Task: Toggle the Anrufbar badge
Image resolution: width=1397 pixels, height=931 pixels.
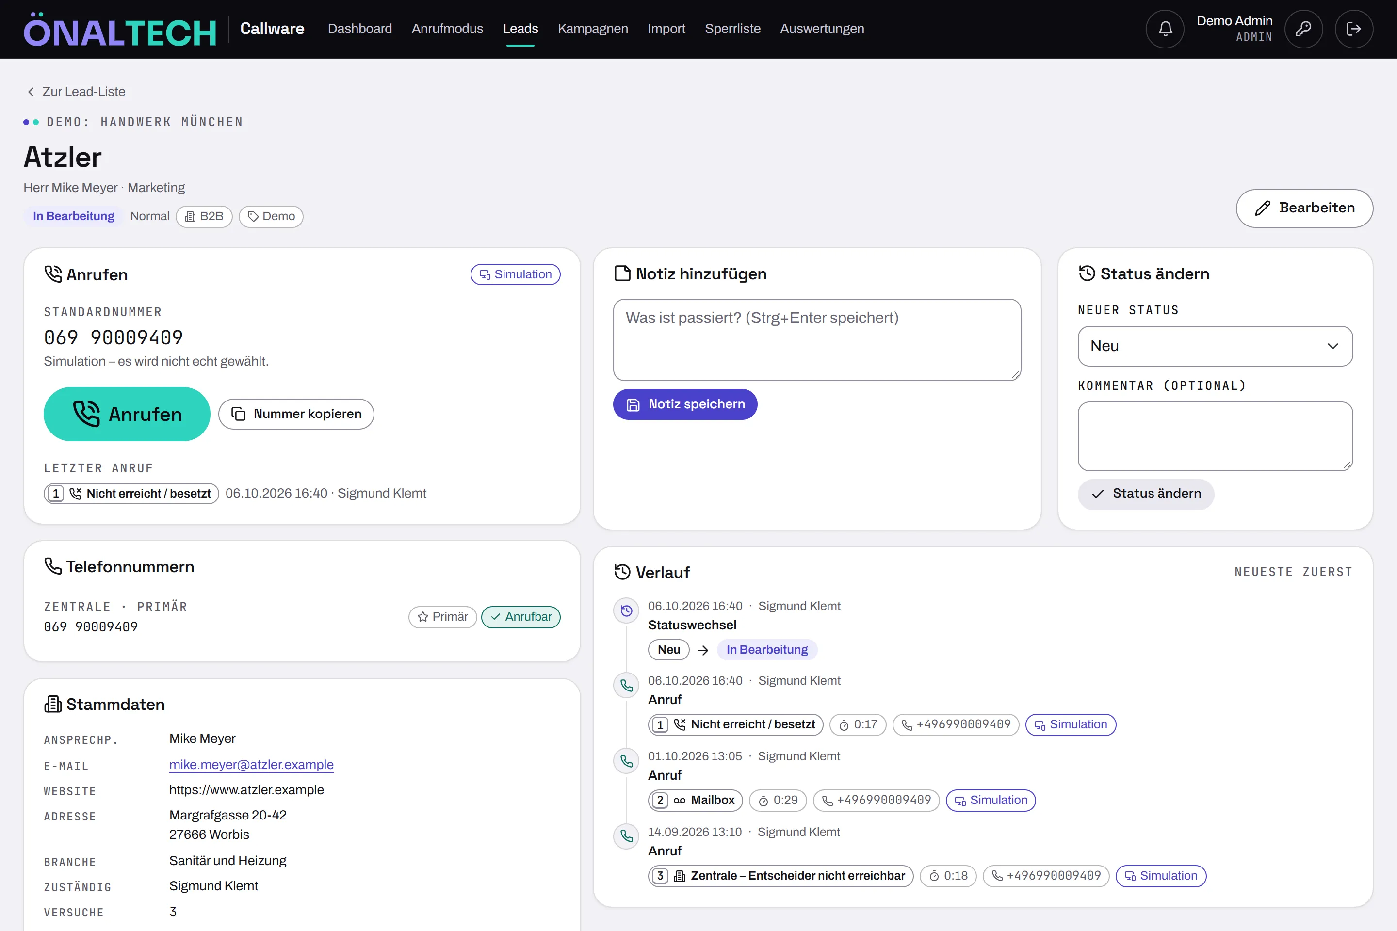Action: [520, 617]
